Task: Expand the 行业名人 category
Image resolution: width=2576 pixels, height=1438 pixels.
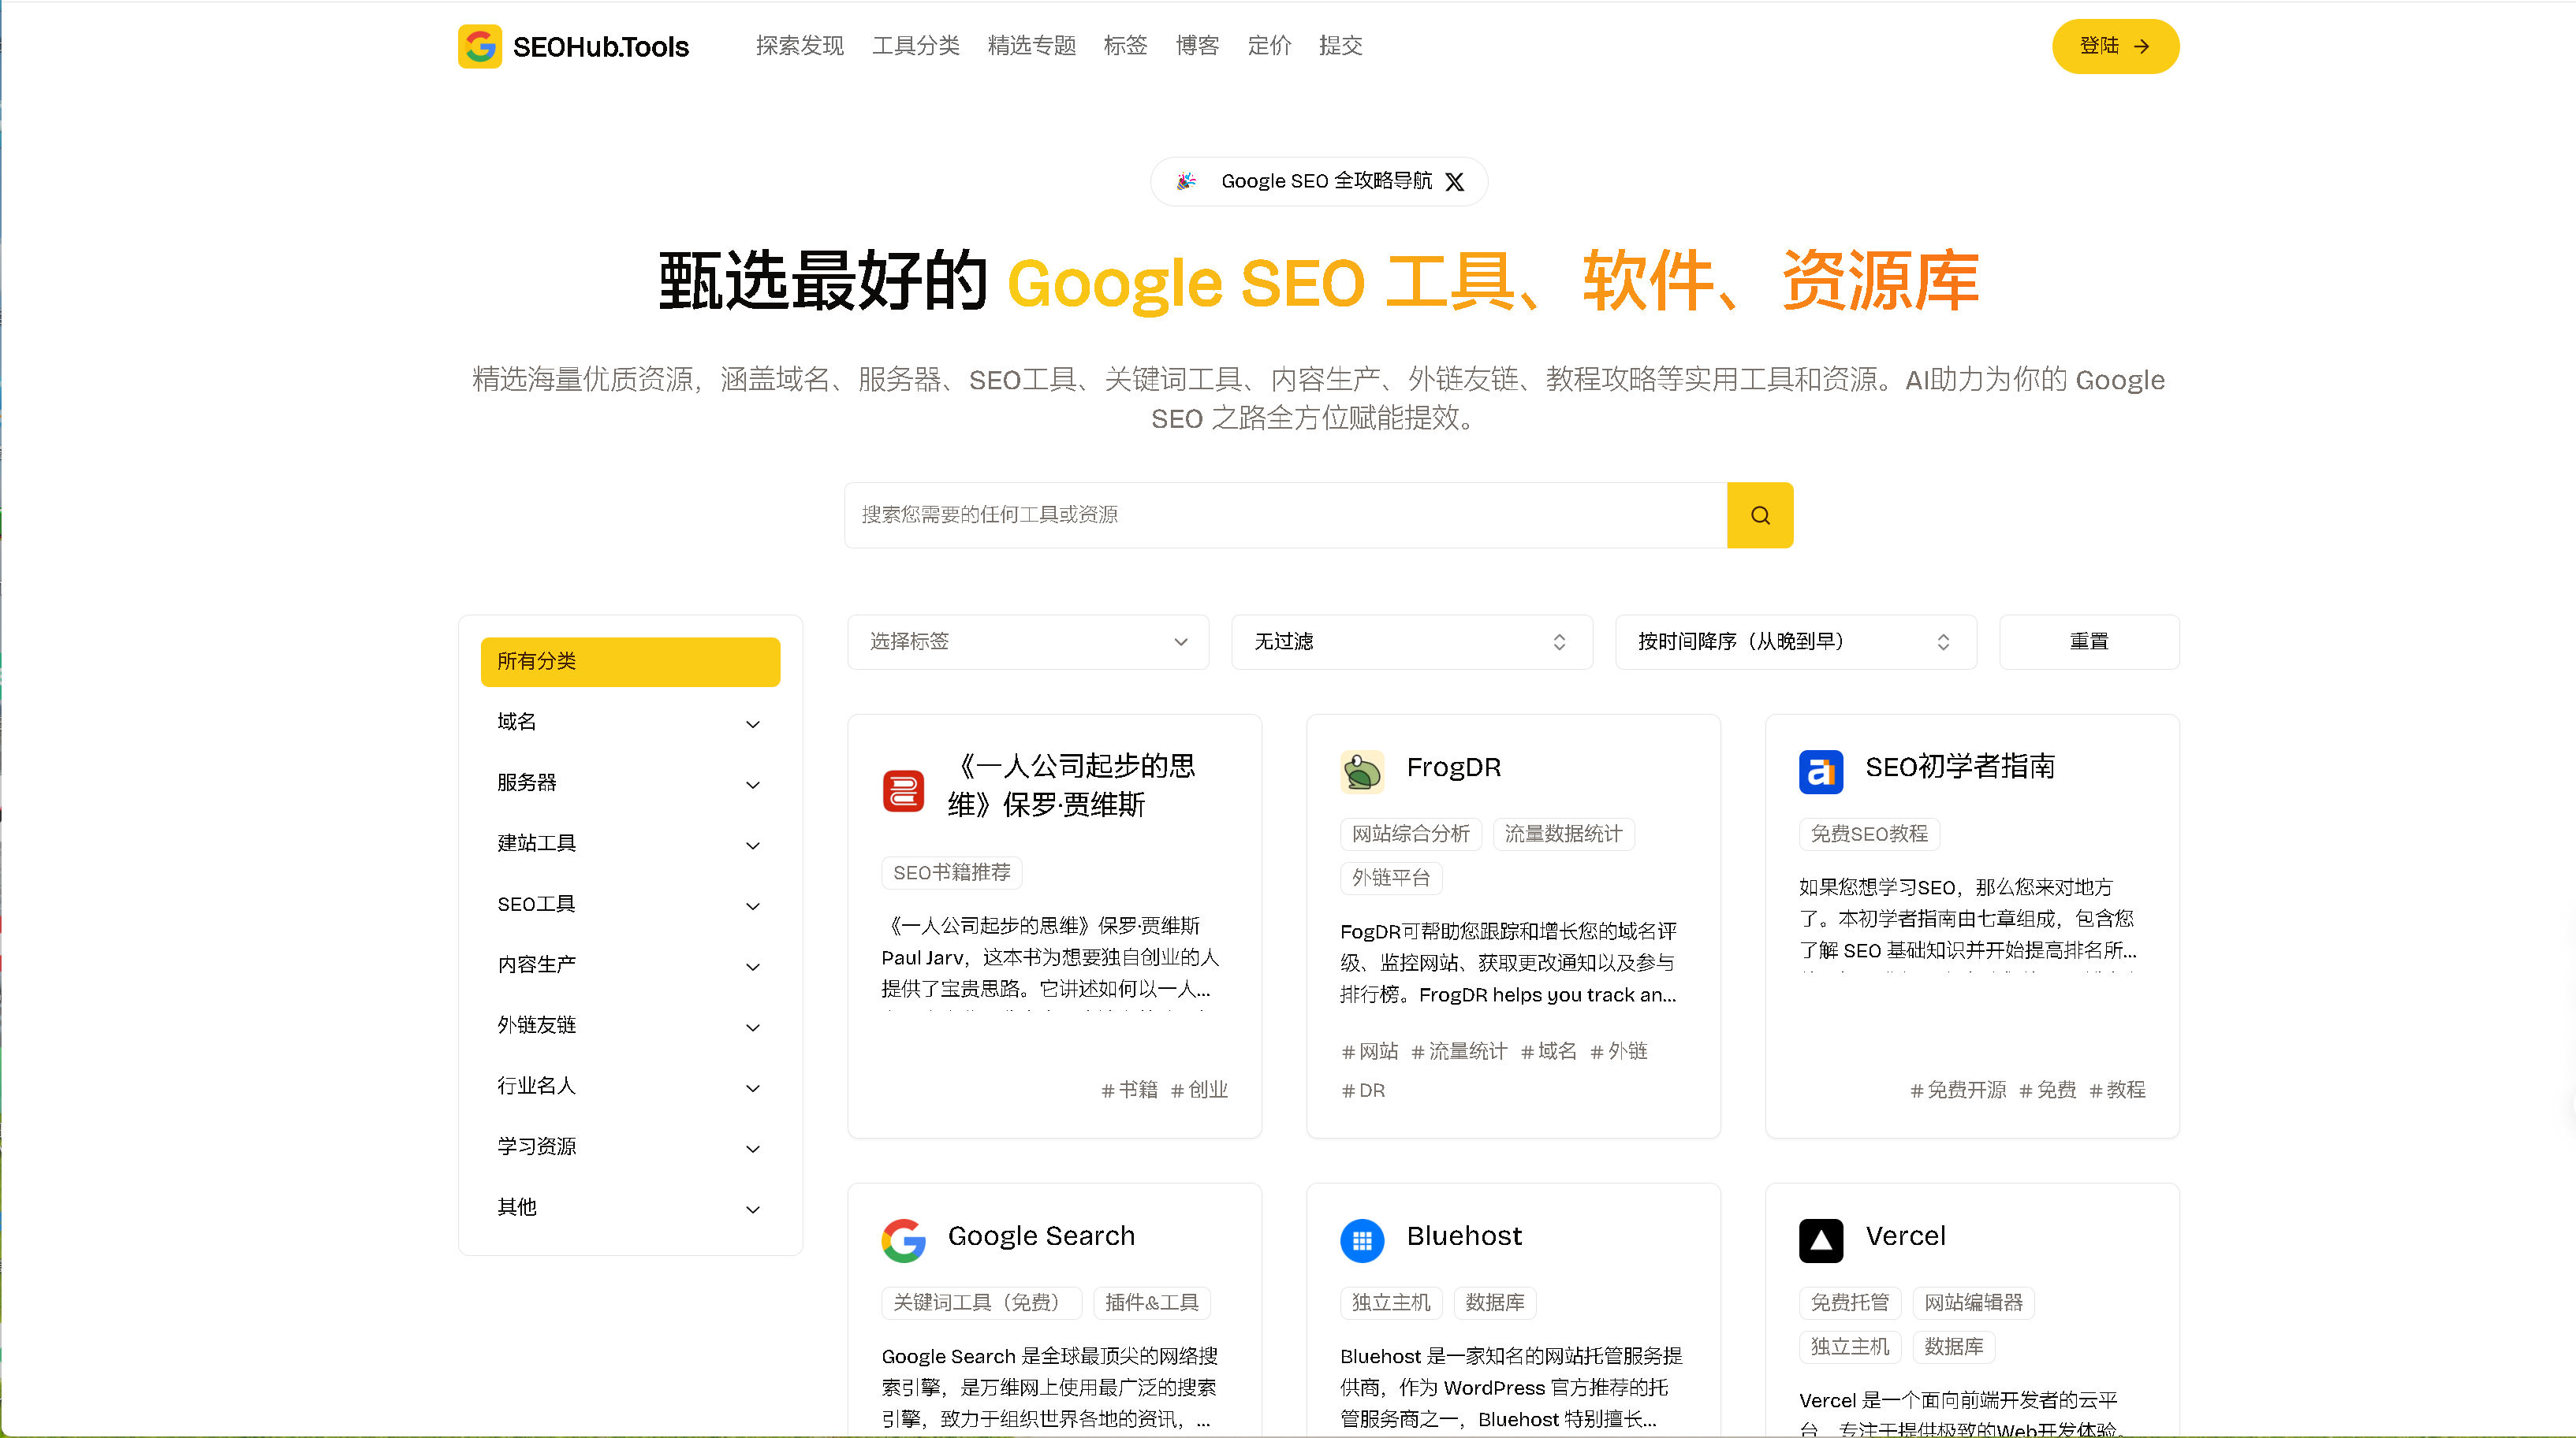Action: click(630, 1087)
